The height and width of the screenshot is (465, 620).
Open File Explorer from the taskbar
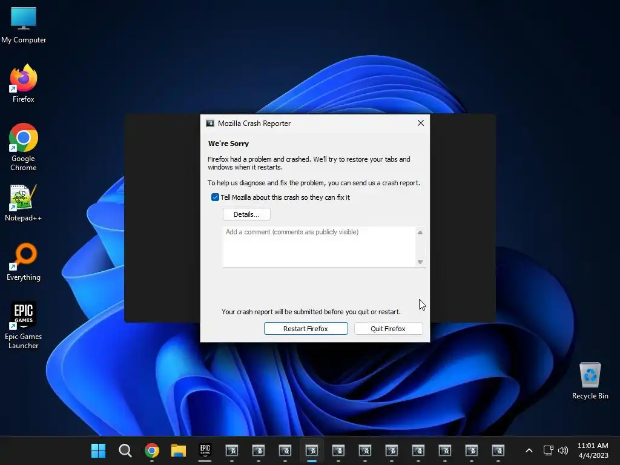point(179,450)
